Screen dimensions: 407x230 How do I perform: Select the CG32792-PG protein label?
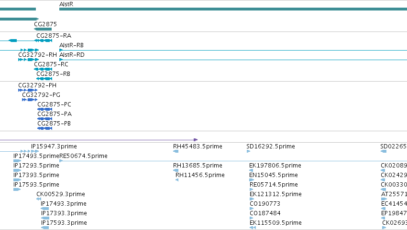(41, 95)
